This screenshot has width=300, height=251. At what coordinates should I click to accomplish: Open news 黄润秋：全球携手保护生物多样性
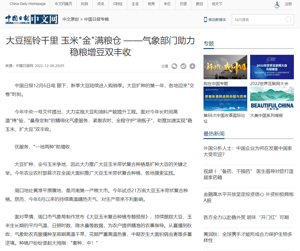pos(248,237)
